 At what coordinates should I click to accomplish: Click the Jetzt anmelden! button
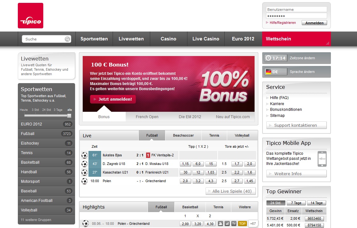point(113,99)
